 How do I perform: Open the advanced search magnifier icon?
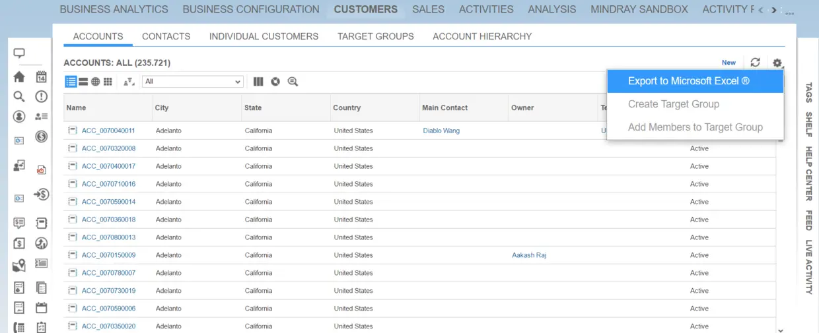coord(293,82)
